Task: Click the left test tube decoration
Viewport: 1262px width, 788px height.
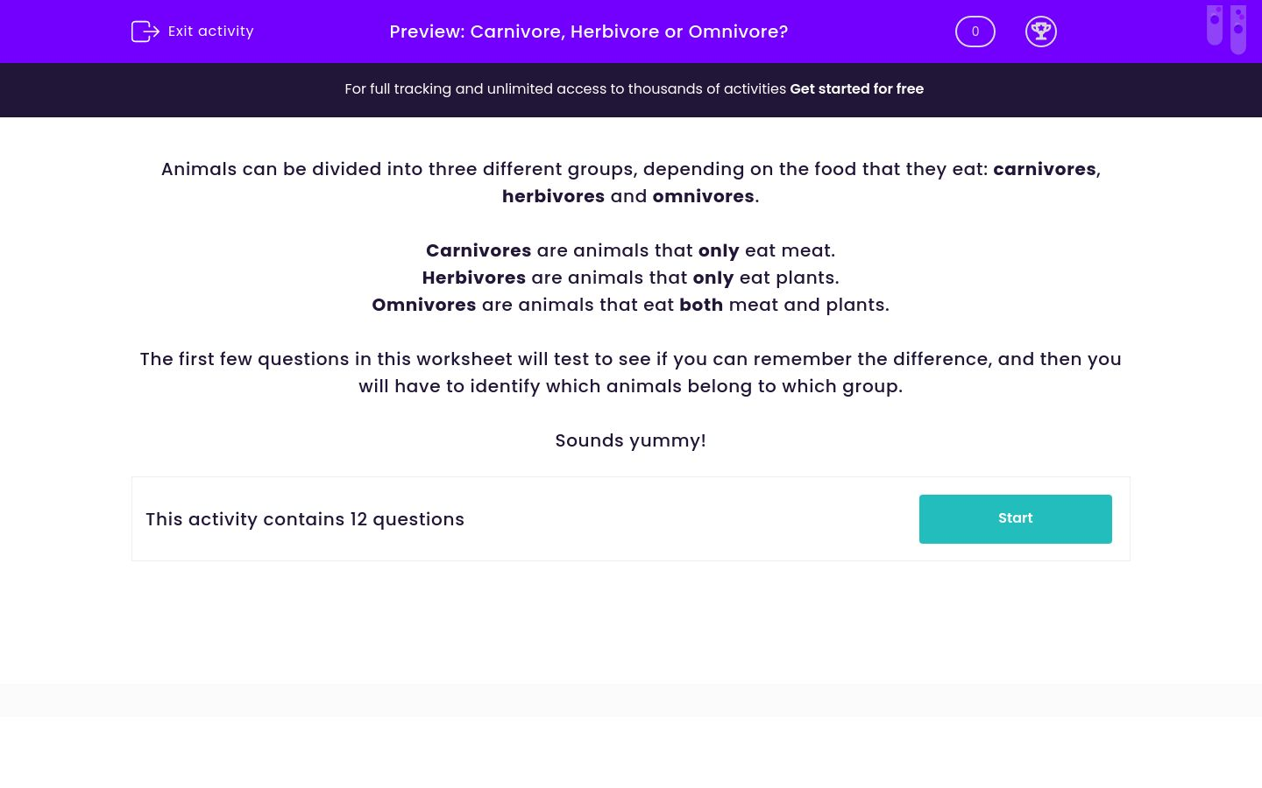Action: coord(1215,25)
